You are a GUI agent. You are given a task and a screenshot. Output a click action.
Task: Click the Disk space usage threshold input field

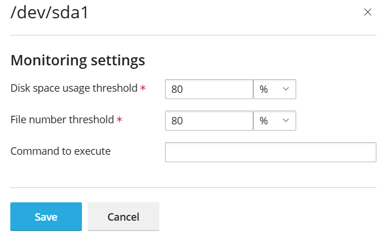209,89
